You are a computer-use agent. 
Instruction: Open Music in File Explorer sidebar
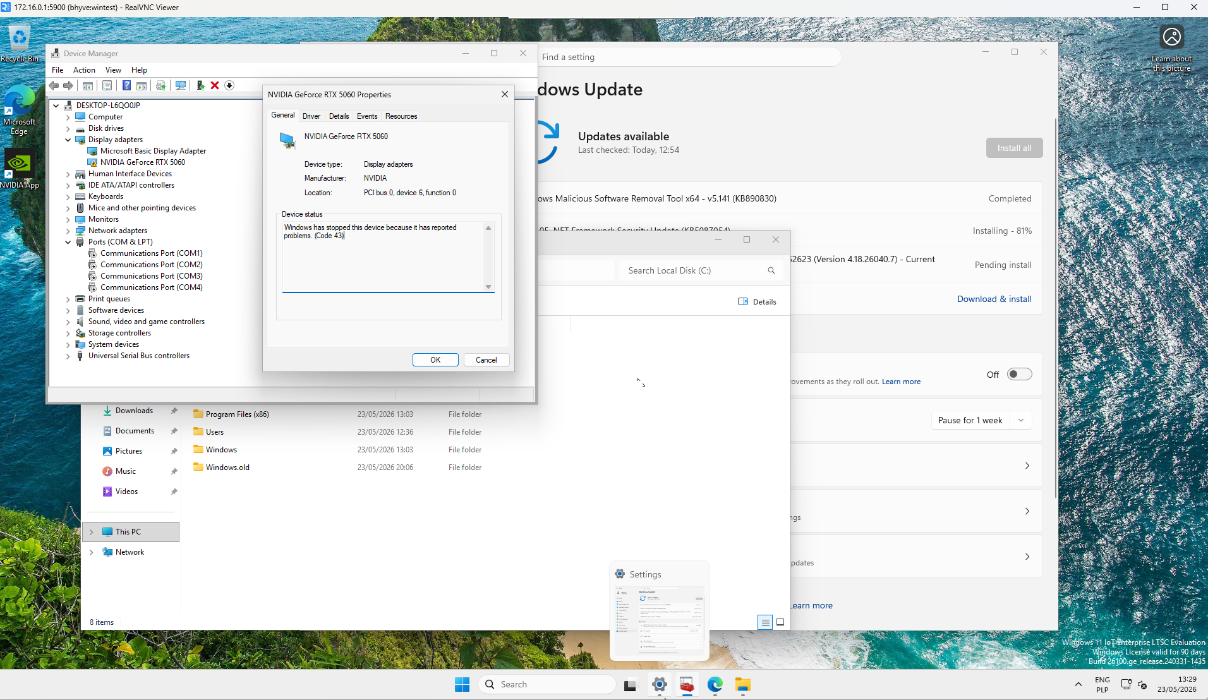click(x=125, y=471)
